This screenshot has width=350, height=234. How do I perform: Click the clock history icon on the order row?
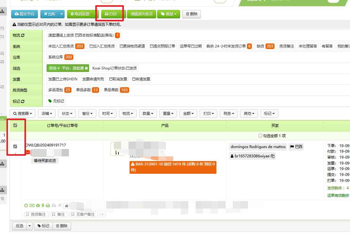(x=25, y=205)
